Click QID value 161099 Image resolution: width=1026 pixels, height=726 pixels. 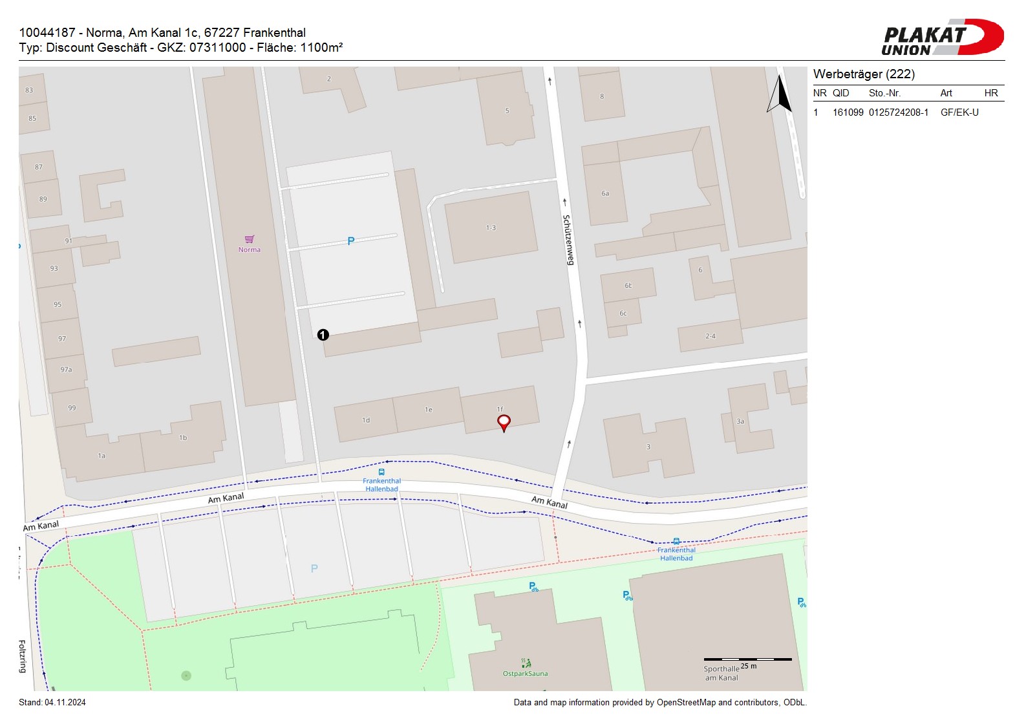click(848, 112)
